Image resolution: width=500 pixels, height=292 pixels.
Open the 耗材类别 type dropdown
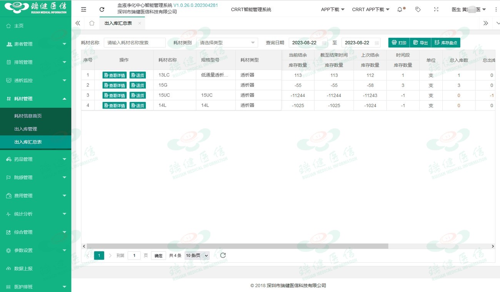[227, 43]
